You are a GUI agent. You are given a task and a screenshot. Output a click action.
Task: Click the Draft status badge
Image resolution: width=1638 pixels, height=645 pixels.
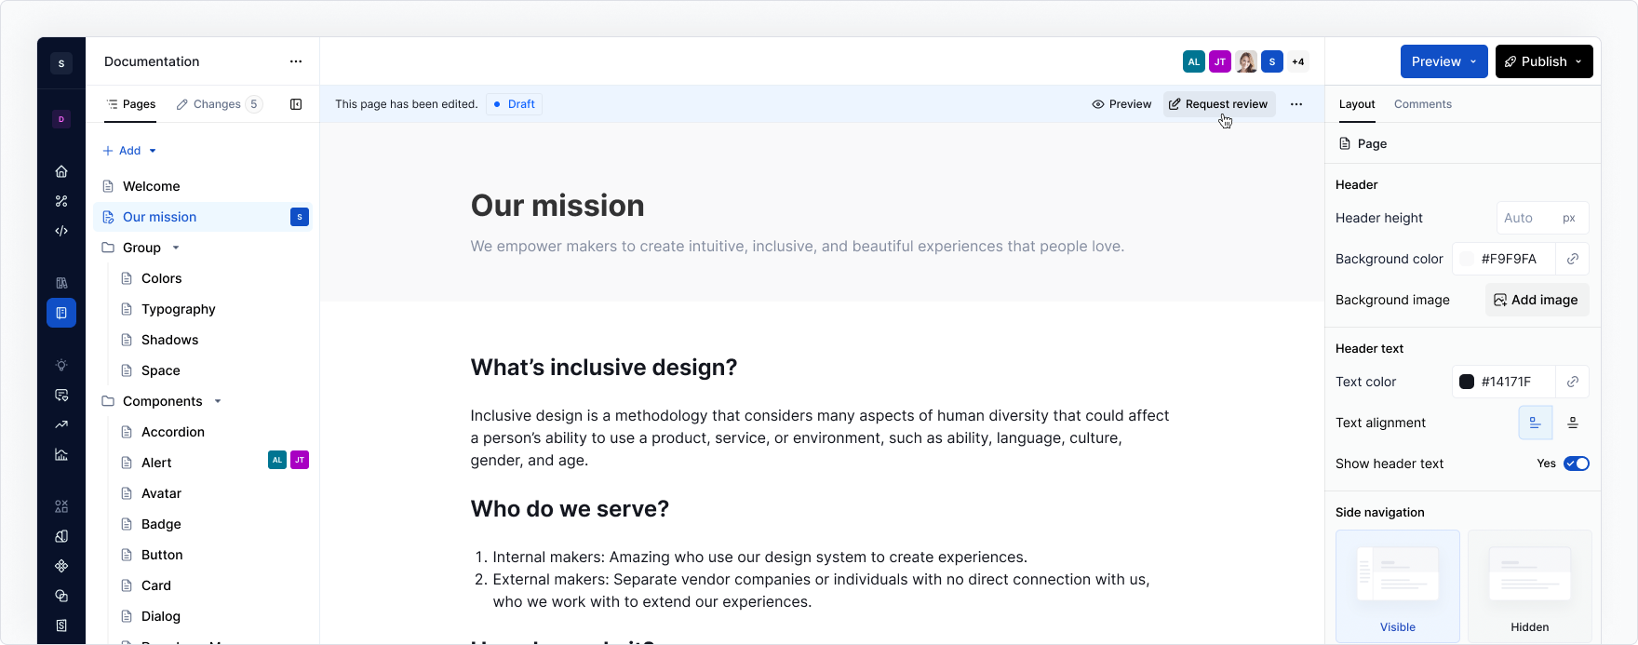(x=514, y=104)
